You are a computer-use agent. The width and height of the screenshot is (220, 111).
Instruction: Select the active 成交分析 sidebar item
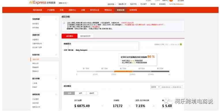[36, 59]
